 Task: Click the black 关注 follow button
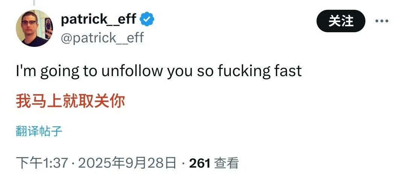341,21
